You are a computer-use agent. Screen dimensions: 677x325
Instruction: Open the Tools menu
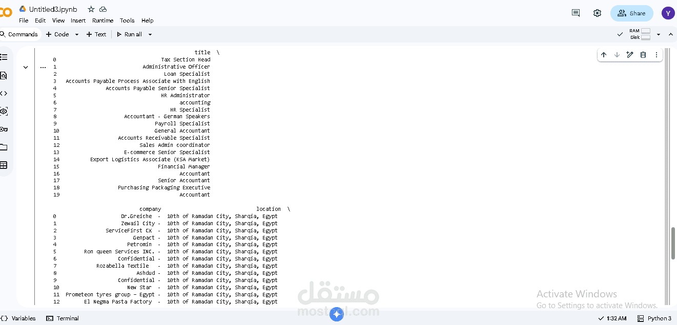tap(127, 20)
